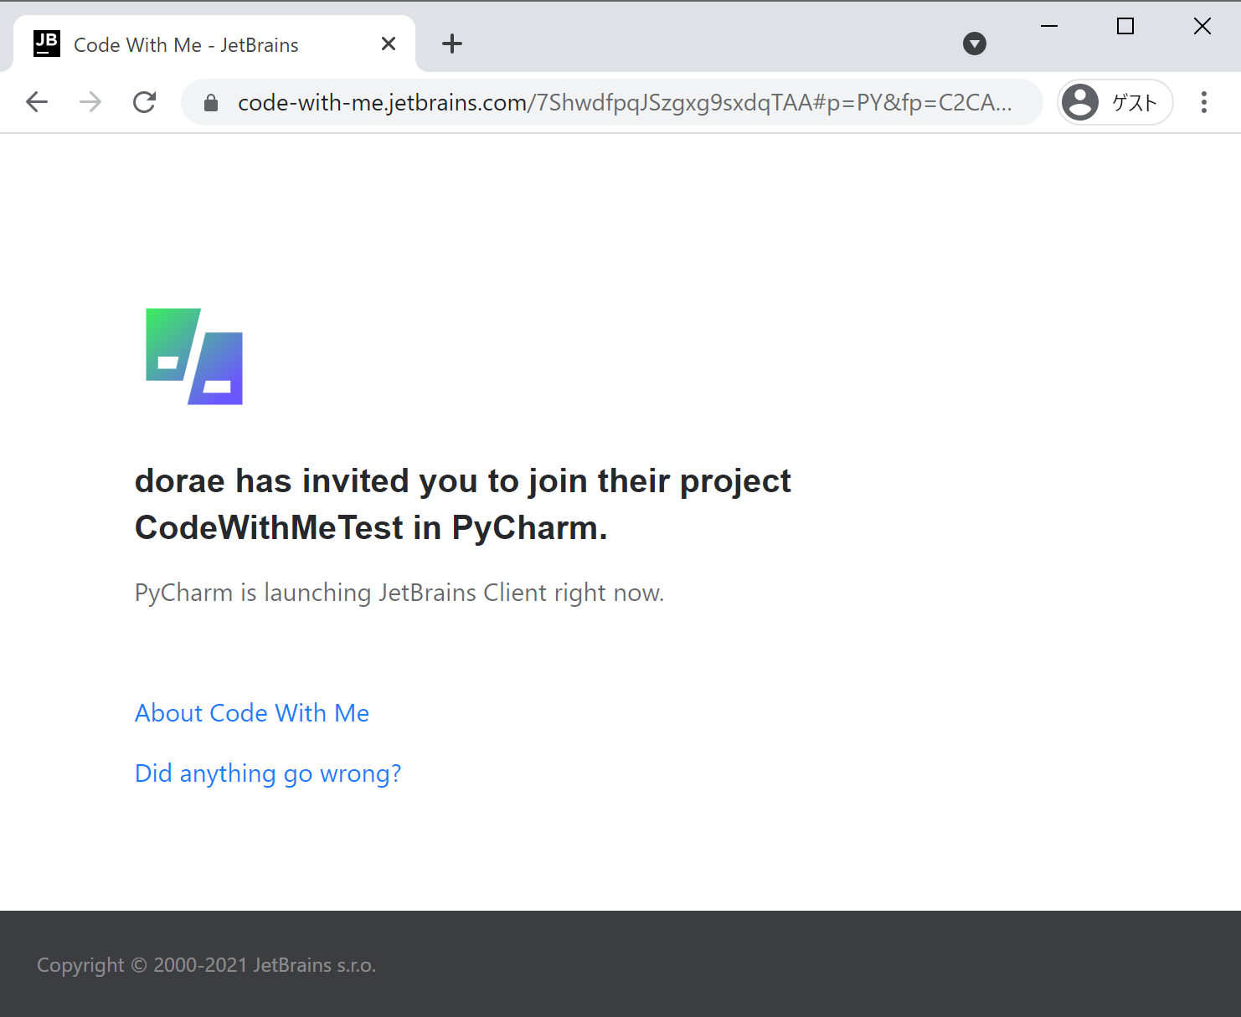Click the Code With Me logo

(x=194, y=357)
